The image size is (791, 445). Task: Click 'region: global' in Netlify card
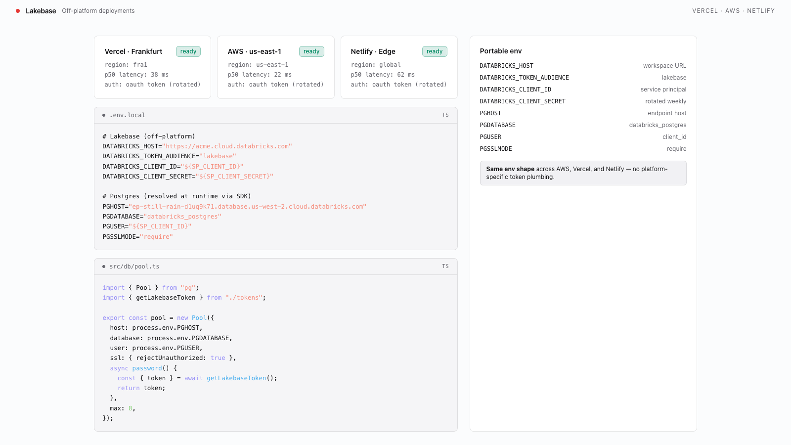(376, 65)
